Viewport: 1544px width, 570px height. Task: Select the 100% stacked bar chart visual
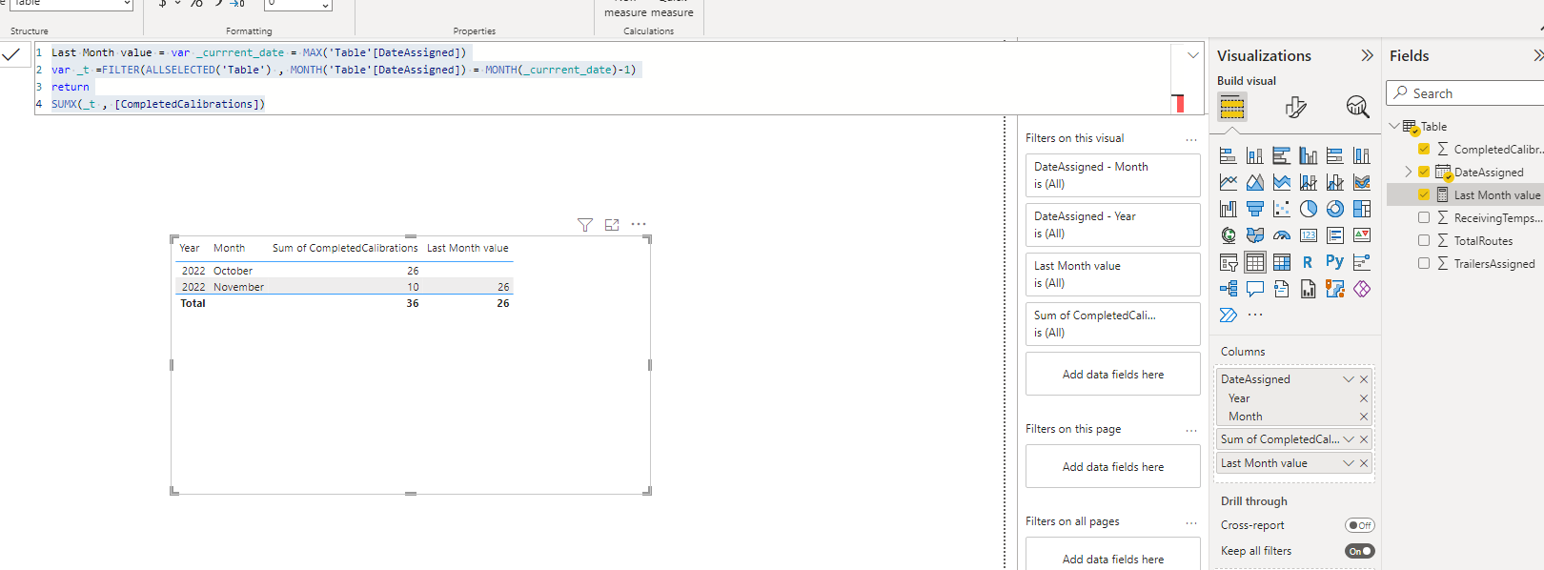(1334, 155)
